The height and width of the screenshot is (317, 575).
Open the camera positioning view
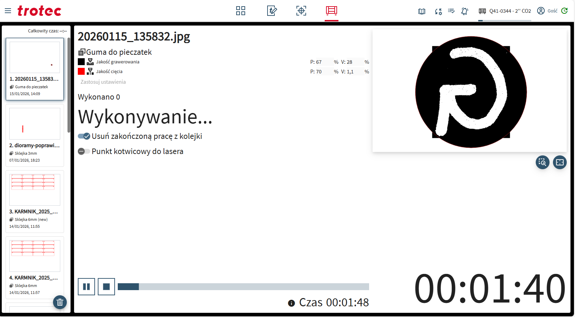301,11
